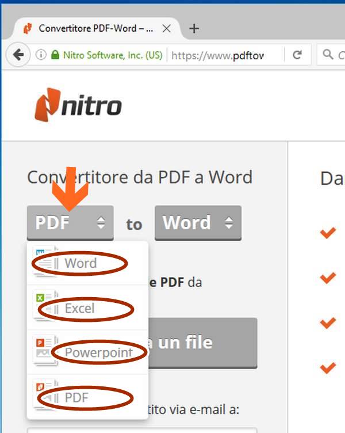Click the Nitro logo
This screenshot has width=345, height=433.
[x=78, y=105]
